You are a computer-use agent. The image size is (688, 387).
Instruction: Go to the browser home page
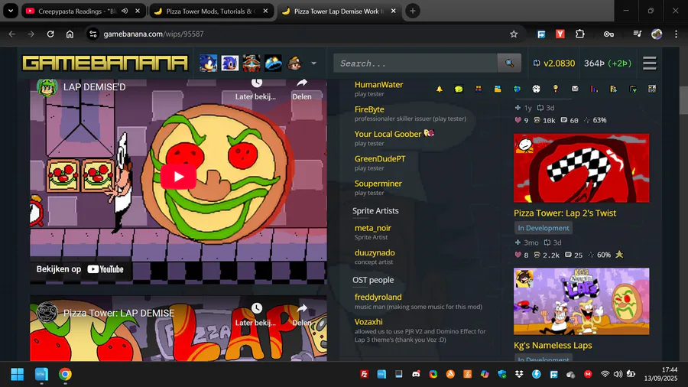[x=70, y=34]
